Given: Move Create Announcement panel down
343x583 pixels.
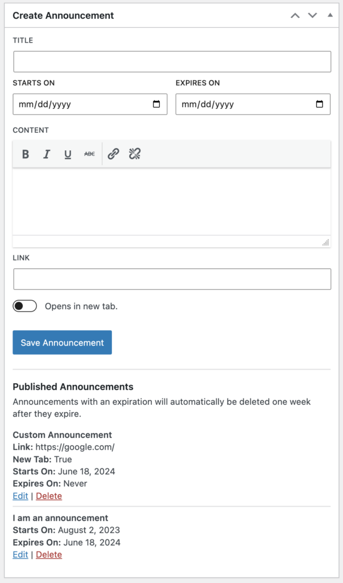Looking at the screenshot, I should [312, 15].
